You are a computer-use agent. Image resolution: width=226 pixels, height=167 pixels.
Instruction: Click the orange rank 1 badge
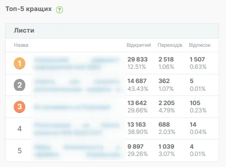tap(20, 63)
